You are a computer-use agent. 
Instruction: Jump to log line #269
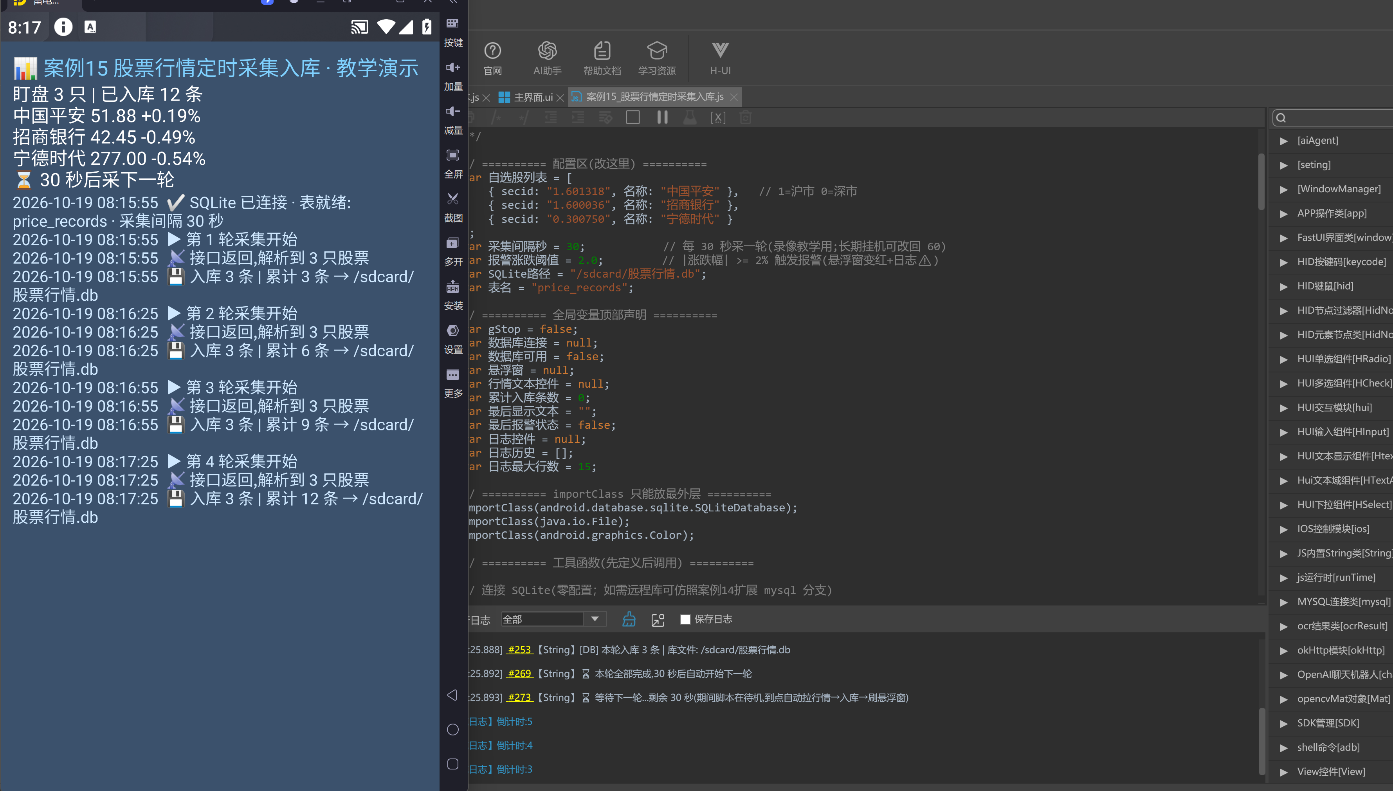pos(519,674)
